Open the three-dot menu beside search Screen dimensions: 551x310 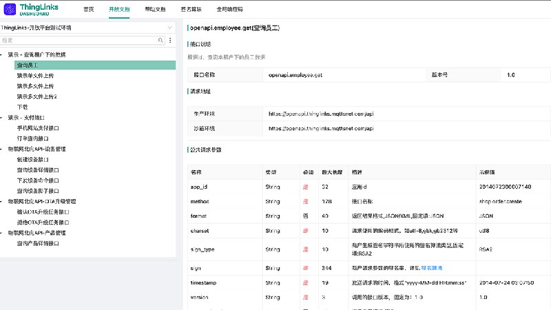[x=170, y=41]
